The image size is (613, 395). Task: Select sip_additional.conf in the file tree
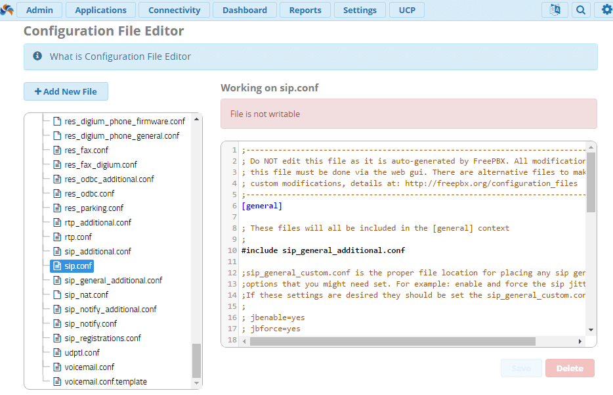pyautogui.click(x=98, y=252)
